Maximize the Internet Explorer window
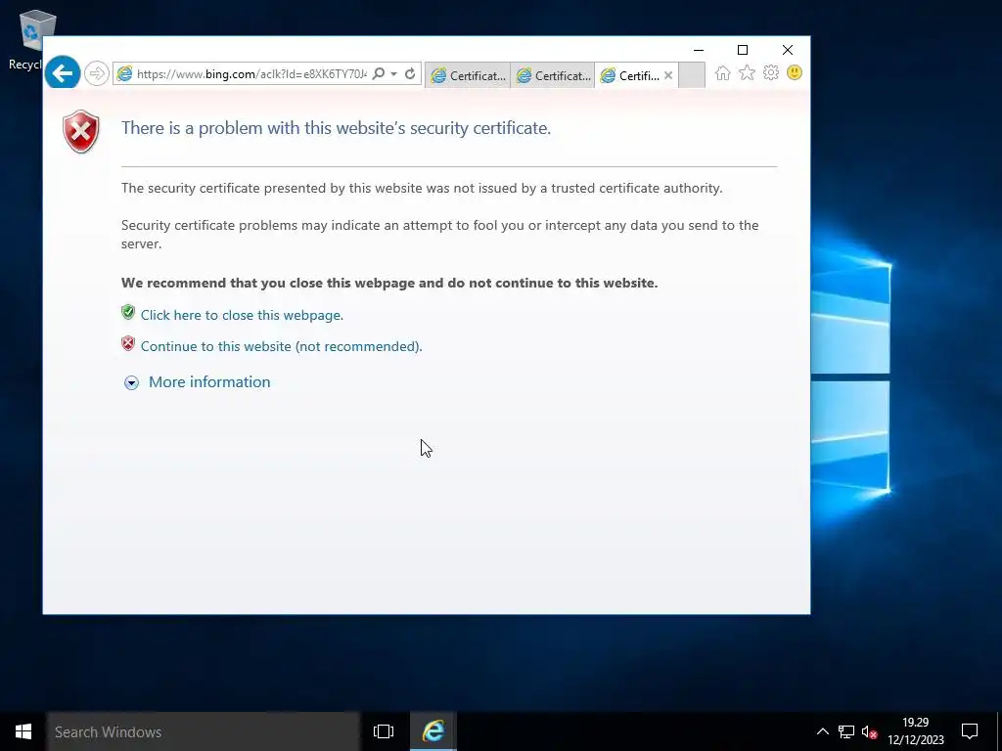 (743, 50)
